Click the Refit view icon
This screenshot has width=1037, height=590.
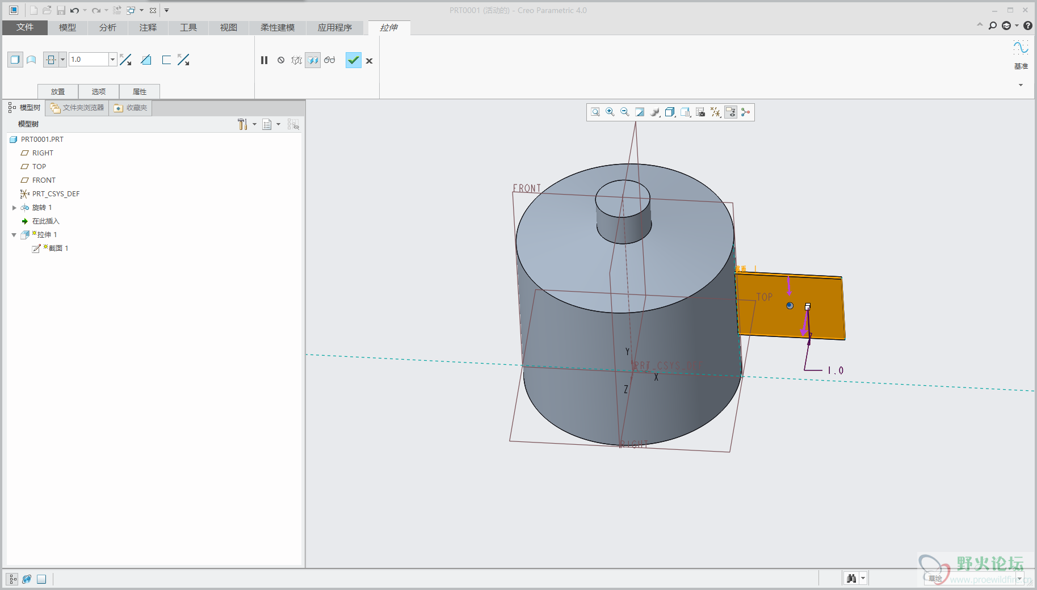595,112
